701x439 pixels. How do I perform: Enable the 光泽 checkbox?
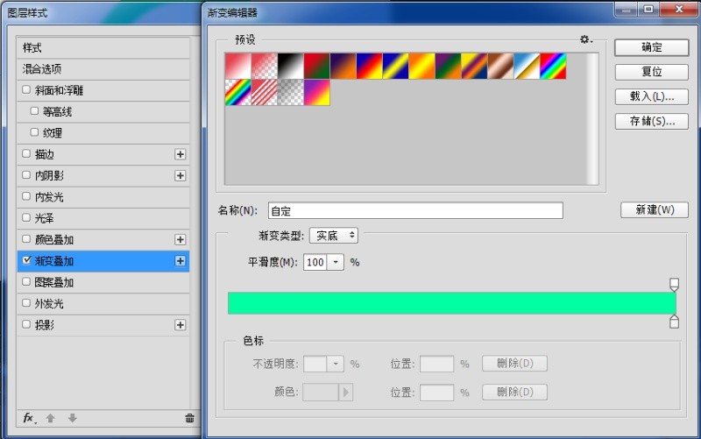pyautogui.click(x=26, y=217)
